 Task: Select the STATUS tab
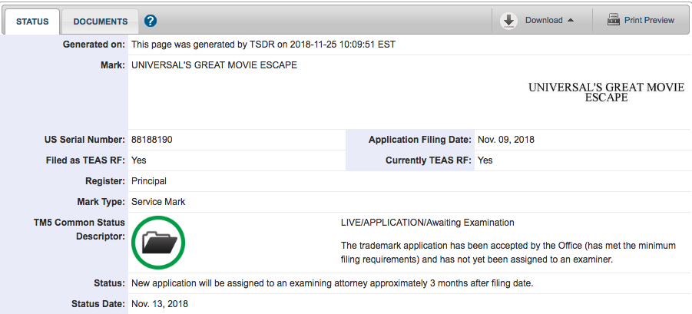pyautogui.click(x=32, y=21)
